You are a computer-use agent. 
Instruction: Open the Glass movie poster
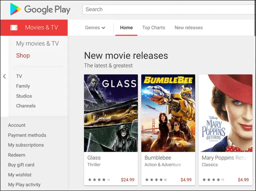(x=111, y=113)
